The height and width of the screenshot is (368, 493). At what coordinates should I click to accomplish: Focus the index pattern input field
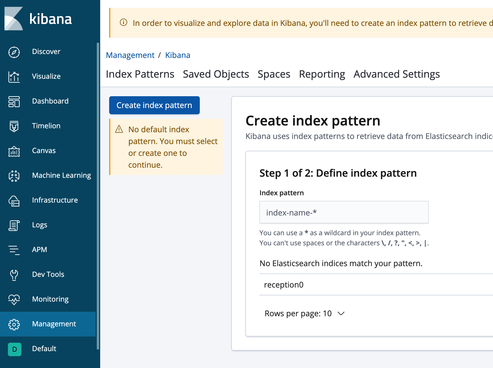[x=344, y=212]
